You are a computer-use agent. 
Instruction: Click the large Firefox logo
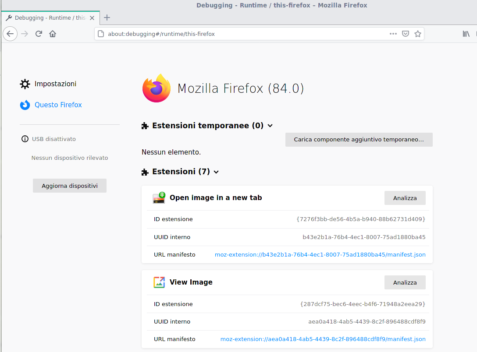point(157,88)
